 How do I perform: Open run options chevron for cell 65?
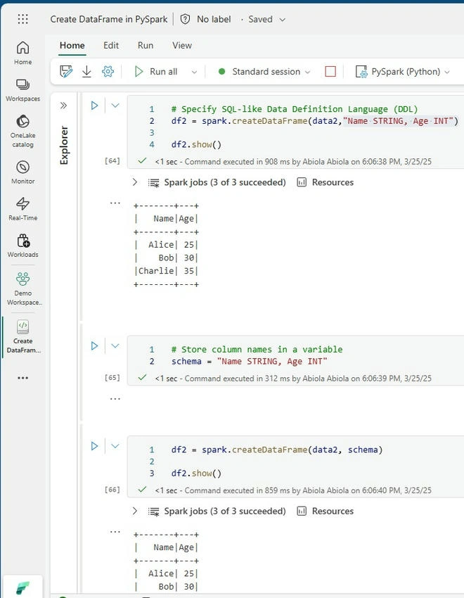[115, 345]
